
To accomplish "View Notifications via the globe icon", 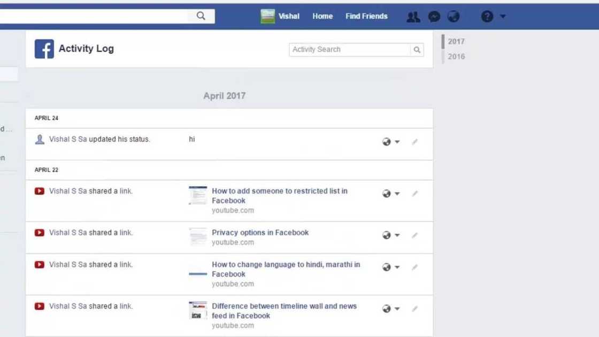I will 454,17.
